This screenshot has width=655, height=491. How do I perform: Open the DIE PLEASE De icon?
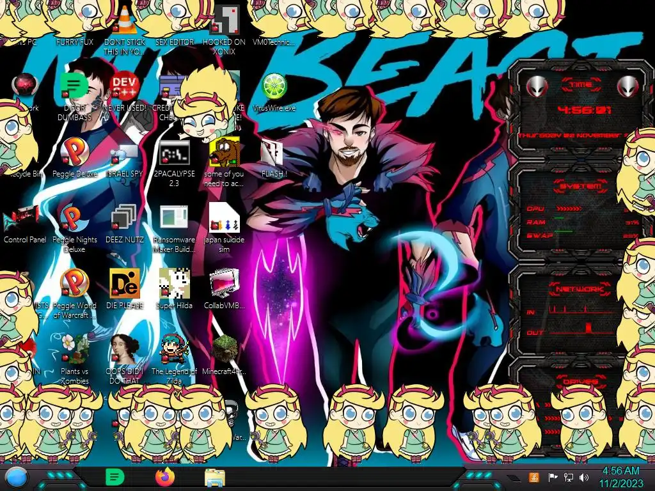(125, 283)
